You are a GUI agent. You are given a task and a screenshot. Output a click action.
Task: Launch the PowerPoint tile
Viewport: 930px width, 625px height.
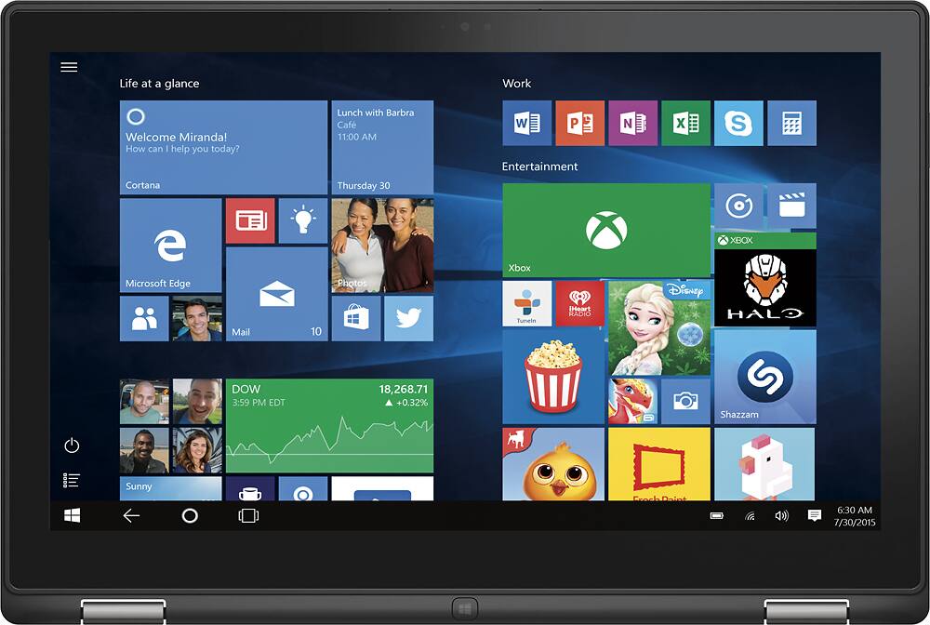tap(579, 124)
